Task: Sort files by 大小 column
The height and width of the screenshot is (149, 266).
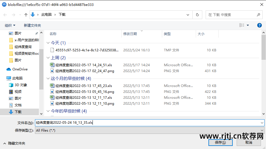Action: coord(201,34)
